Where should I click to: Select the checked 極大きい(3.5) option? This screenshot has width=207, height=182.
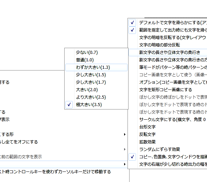[x=89, y=105]
